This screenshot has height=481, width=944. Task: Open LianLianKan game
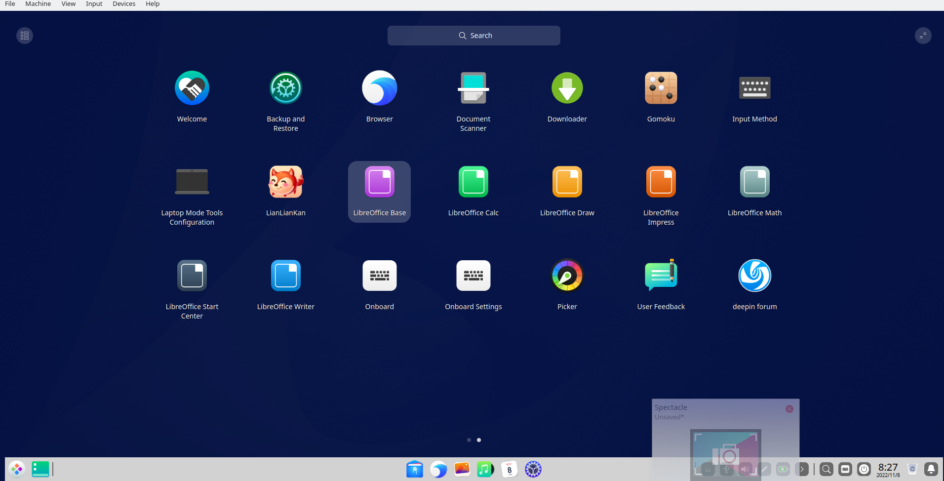click(x=285, y=181)
